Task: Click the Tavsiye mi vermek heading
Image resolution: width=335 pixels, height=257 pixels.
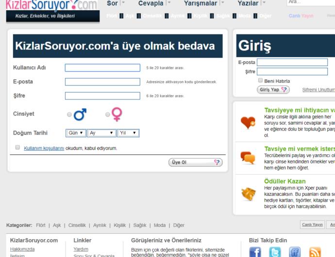Action: click(300, 149)
